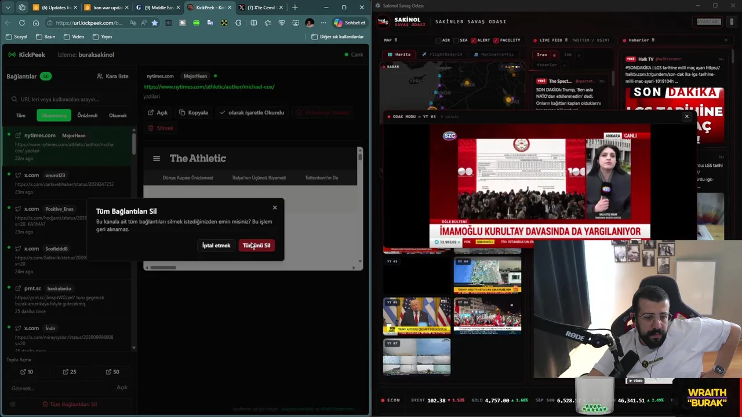Select the Önizlendi filter tab
Image resolution: width=742 pixels, height=417 pixels.
coord(88,115)
